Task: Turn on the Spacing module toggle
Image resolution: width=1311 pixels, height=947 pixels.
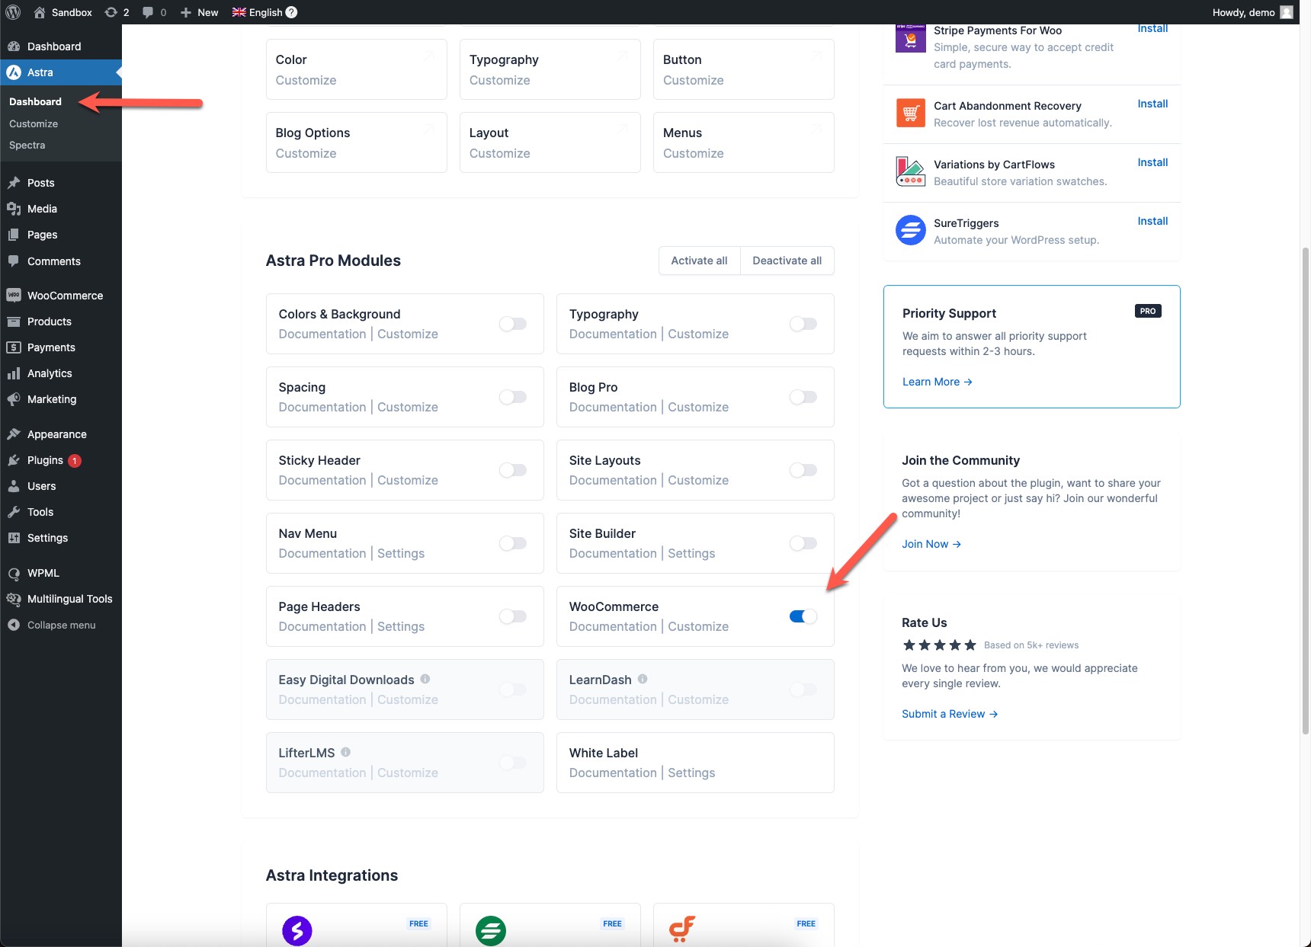Action: click(x=513, y=397)
